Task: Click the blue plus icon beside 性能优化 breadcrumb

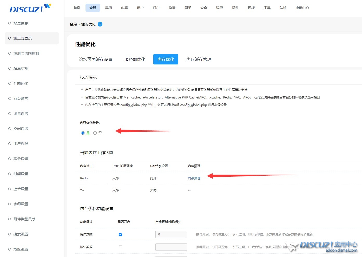Action: pos(100,24)
